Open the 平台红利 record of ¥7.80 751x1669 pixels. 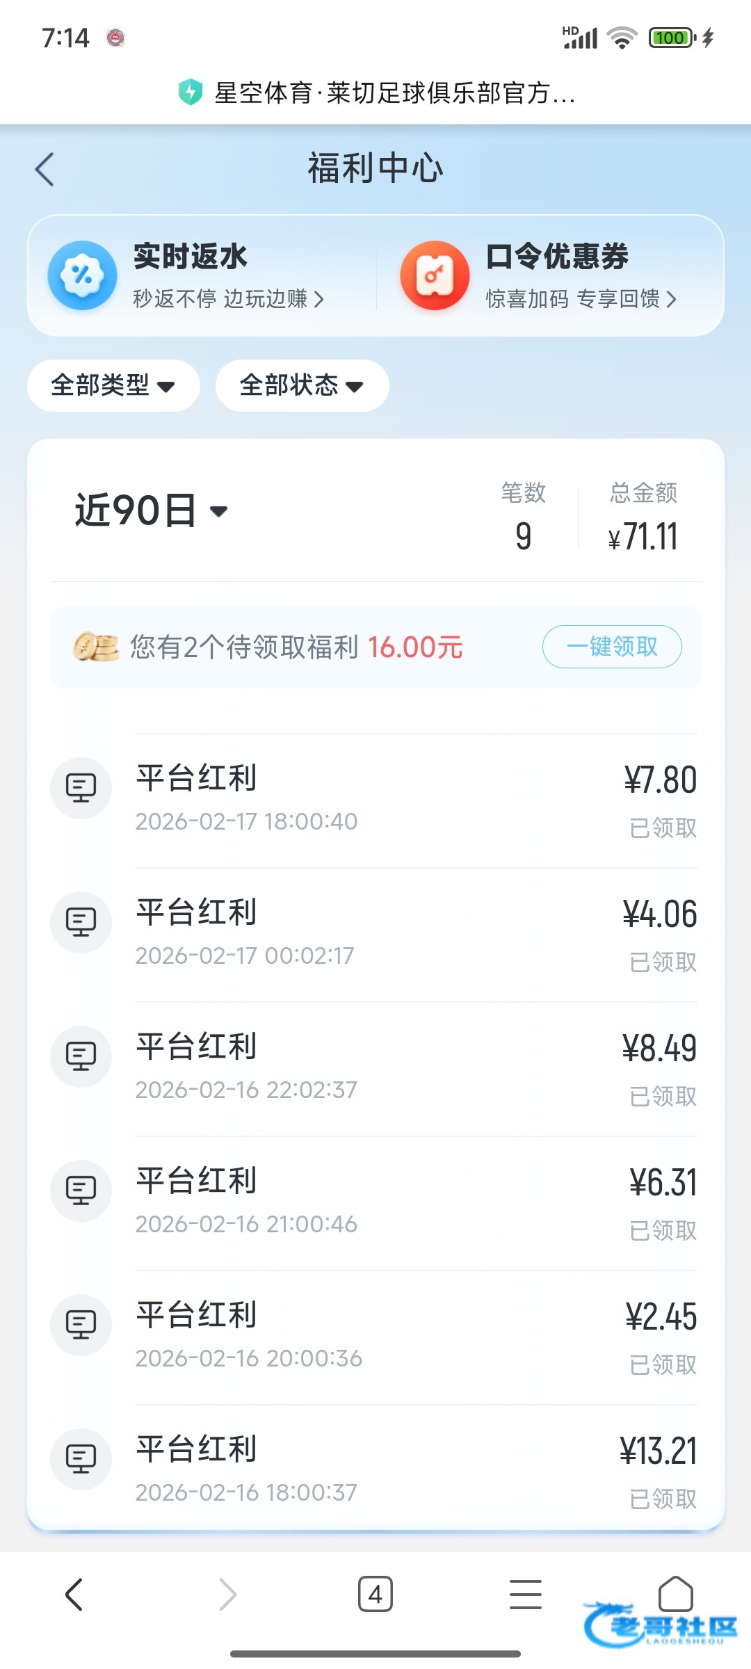[x=375, y=800]
